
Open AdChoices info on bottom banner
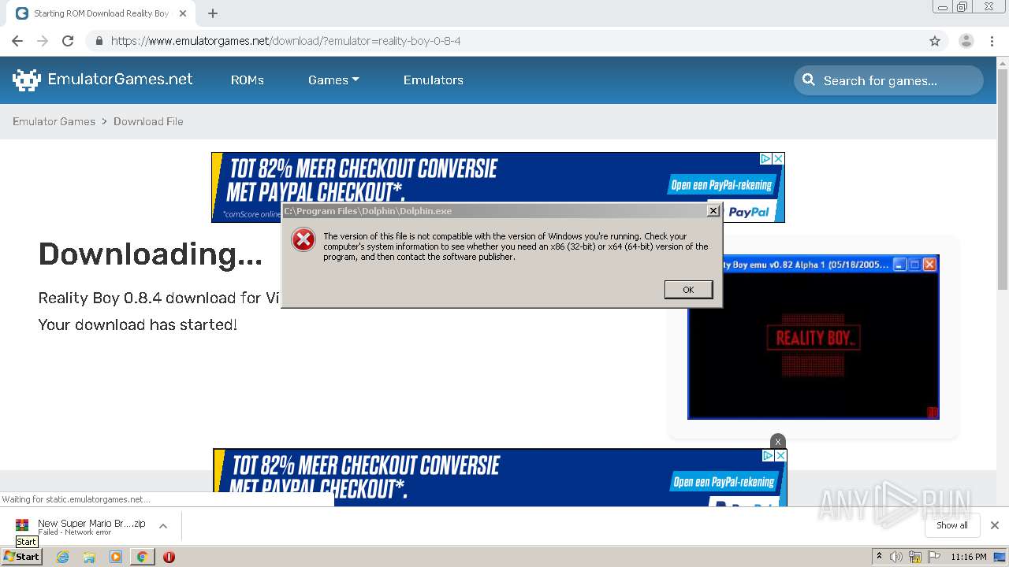click(768, 456)
